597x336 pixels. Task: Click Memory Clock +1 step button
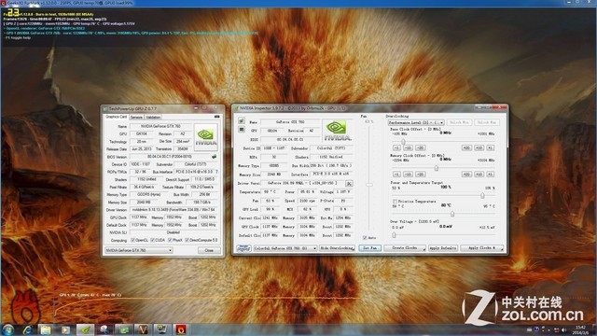[x=491, y=175]
